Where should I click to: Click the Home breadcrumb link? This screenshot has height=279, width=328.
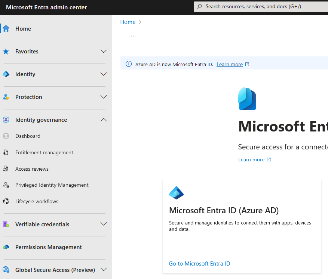tap(128, 22)
